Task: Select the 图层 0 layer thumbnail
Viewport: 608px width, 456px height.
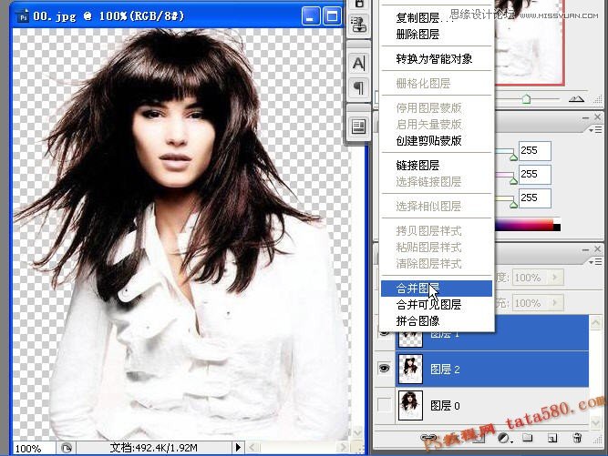Action: click(x=410, y=405)
